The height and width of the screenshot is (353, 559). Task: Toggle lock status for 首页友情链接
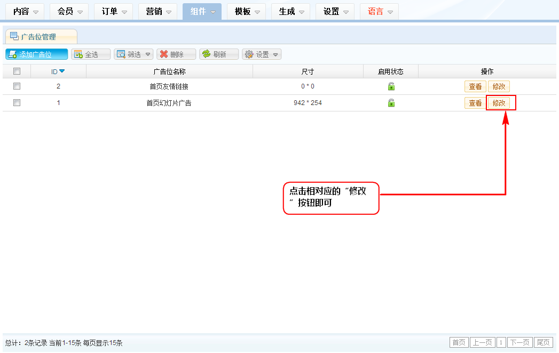click(391, 86)
